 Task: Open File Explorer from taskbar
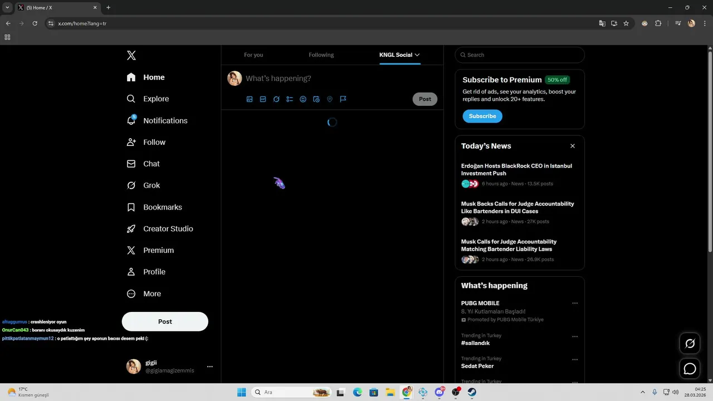[x=390, y=392]
